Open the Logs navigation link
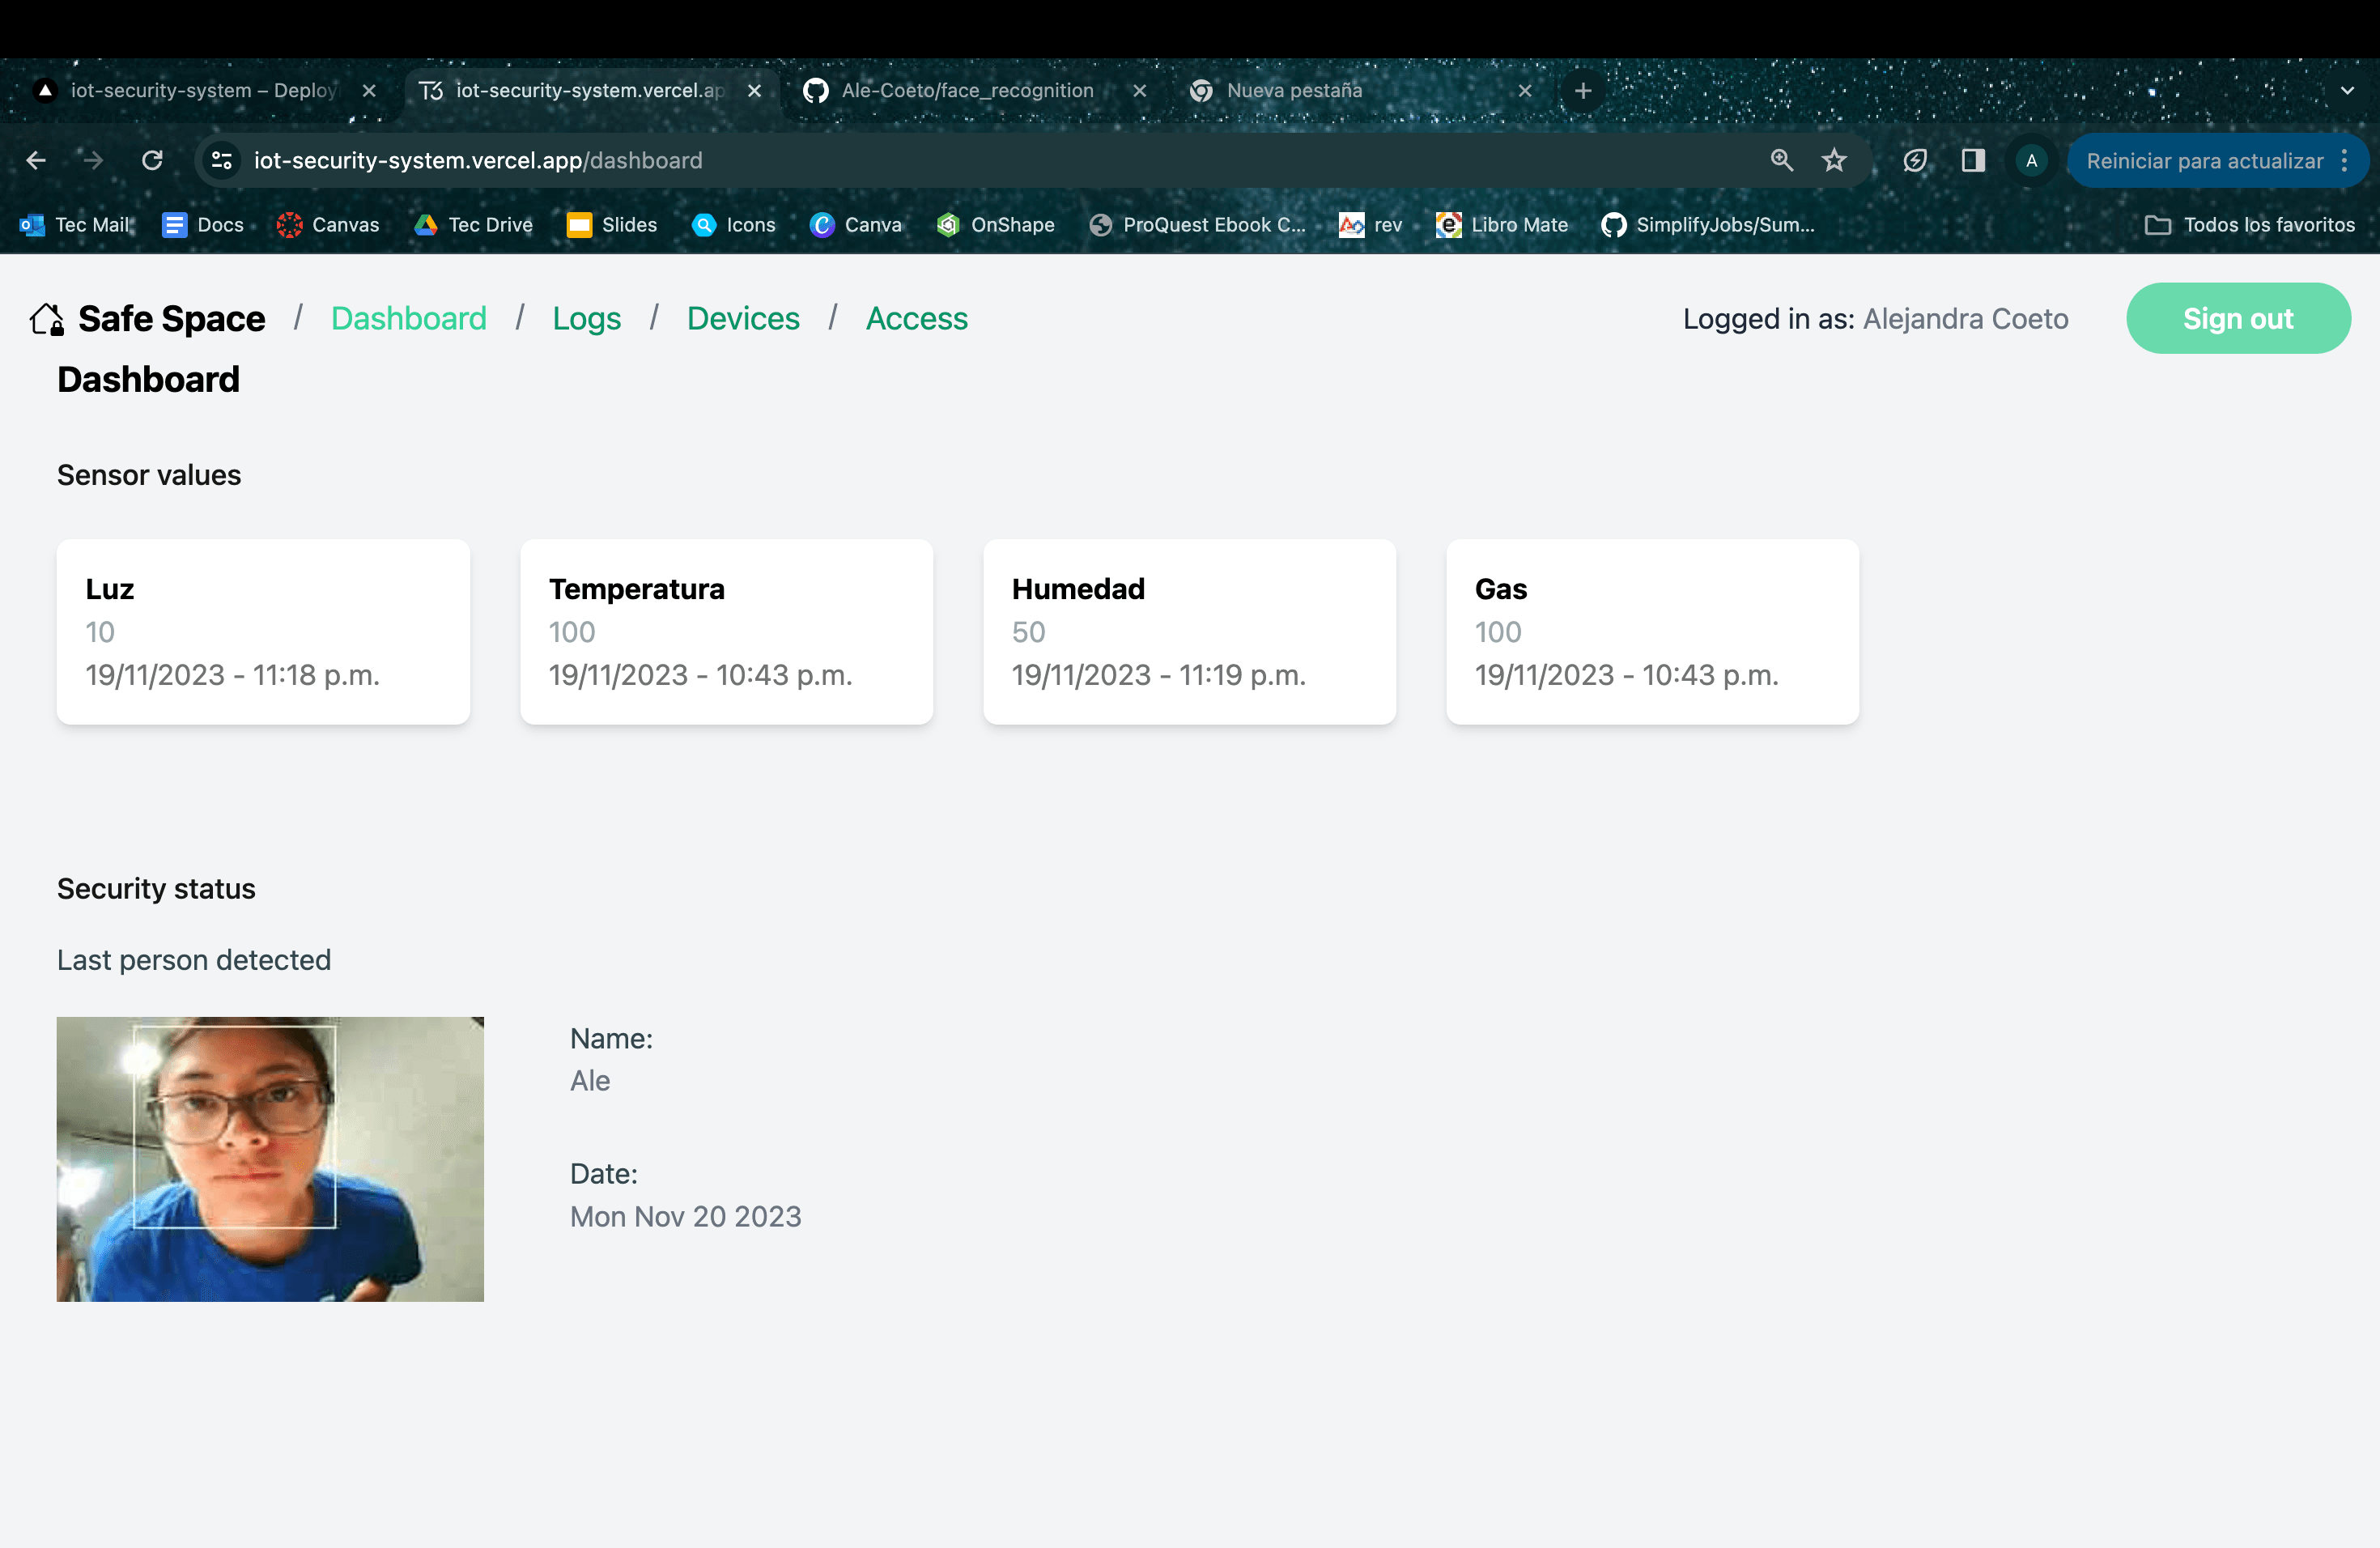 coord(586,318)
